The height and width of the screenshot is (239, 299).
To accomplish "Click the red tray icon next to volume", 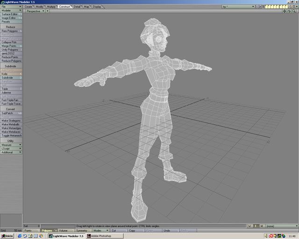I will click(271, 236).
